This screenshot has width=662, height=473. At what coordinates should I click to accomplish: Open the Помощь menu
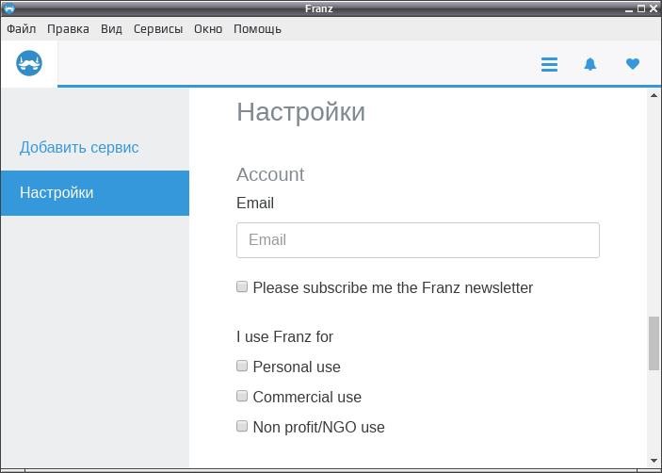coord(257,28)
